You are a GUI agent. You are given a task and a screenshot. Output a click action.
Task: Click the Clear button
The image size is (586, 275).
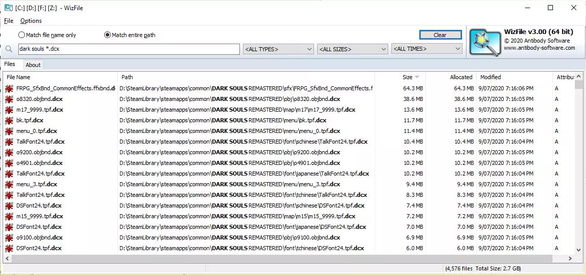[x=440, y=35]
